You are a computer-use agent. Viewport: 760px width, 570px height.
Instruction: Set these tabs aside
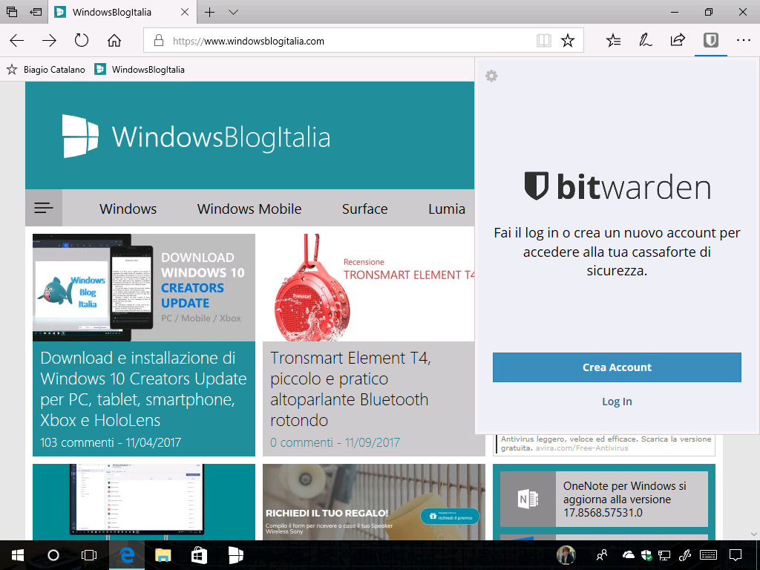[36, 12]
